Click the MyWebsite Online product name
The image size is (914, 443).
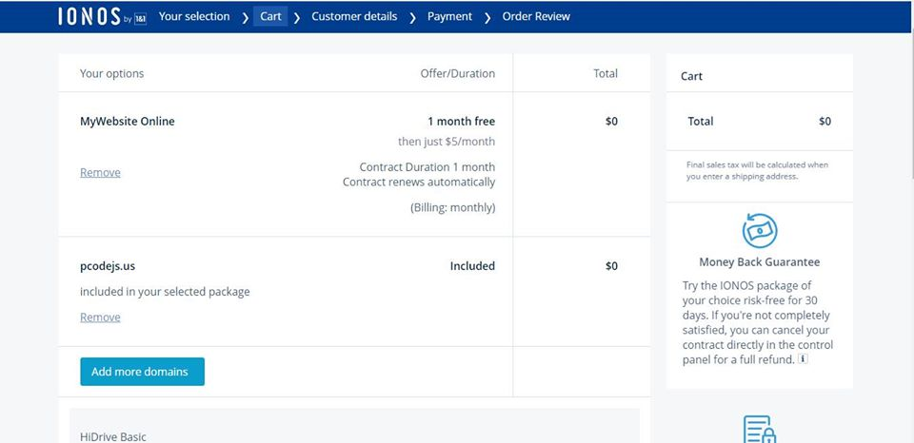(128, 121)
